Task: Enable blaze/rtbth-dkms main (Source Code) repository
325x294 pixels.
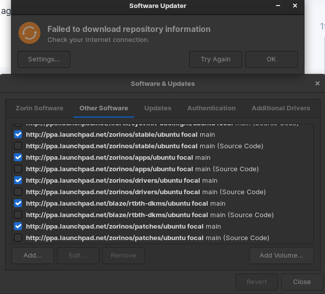Action: (x=18, y=215)
